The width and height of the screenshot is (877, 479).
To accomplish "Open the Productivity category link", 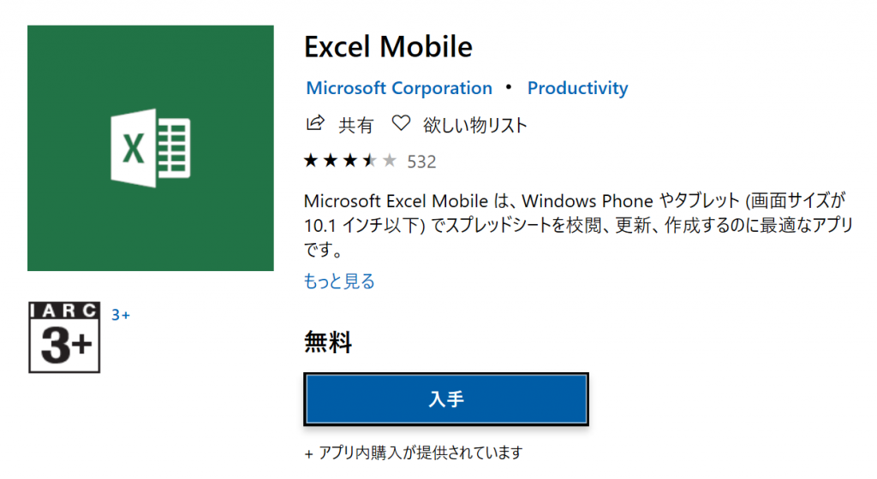I will [578, 87].
